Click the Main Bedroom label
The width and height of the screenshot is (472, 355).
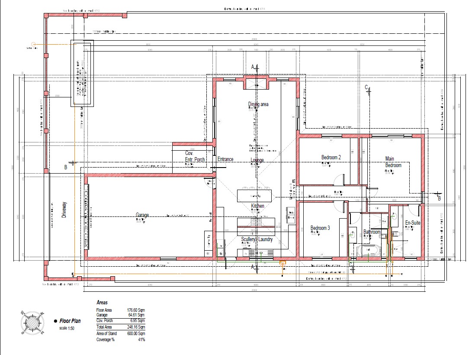[x=393, y=162]
